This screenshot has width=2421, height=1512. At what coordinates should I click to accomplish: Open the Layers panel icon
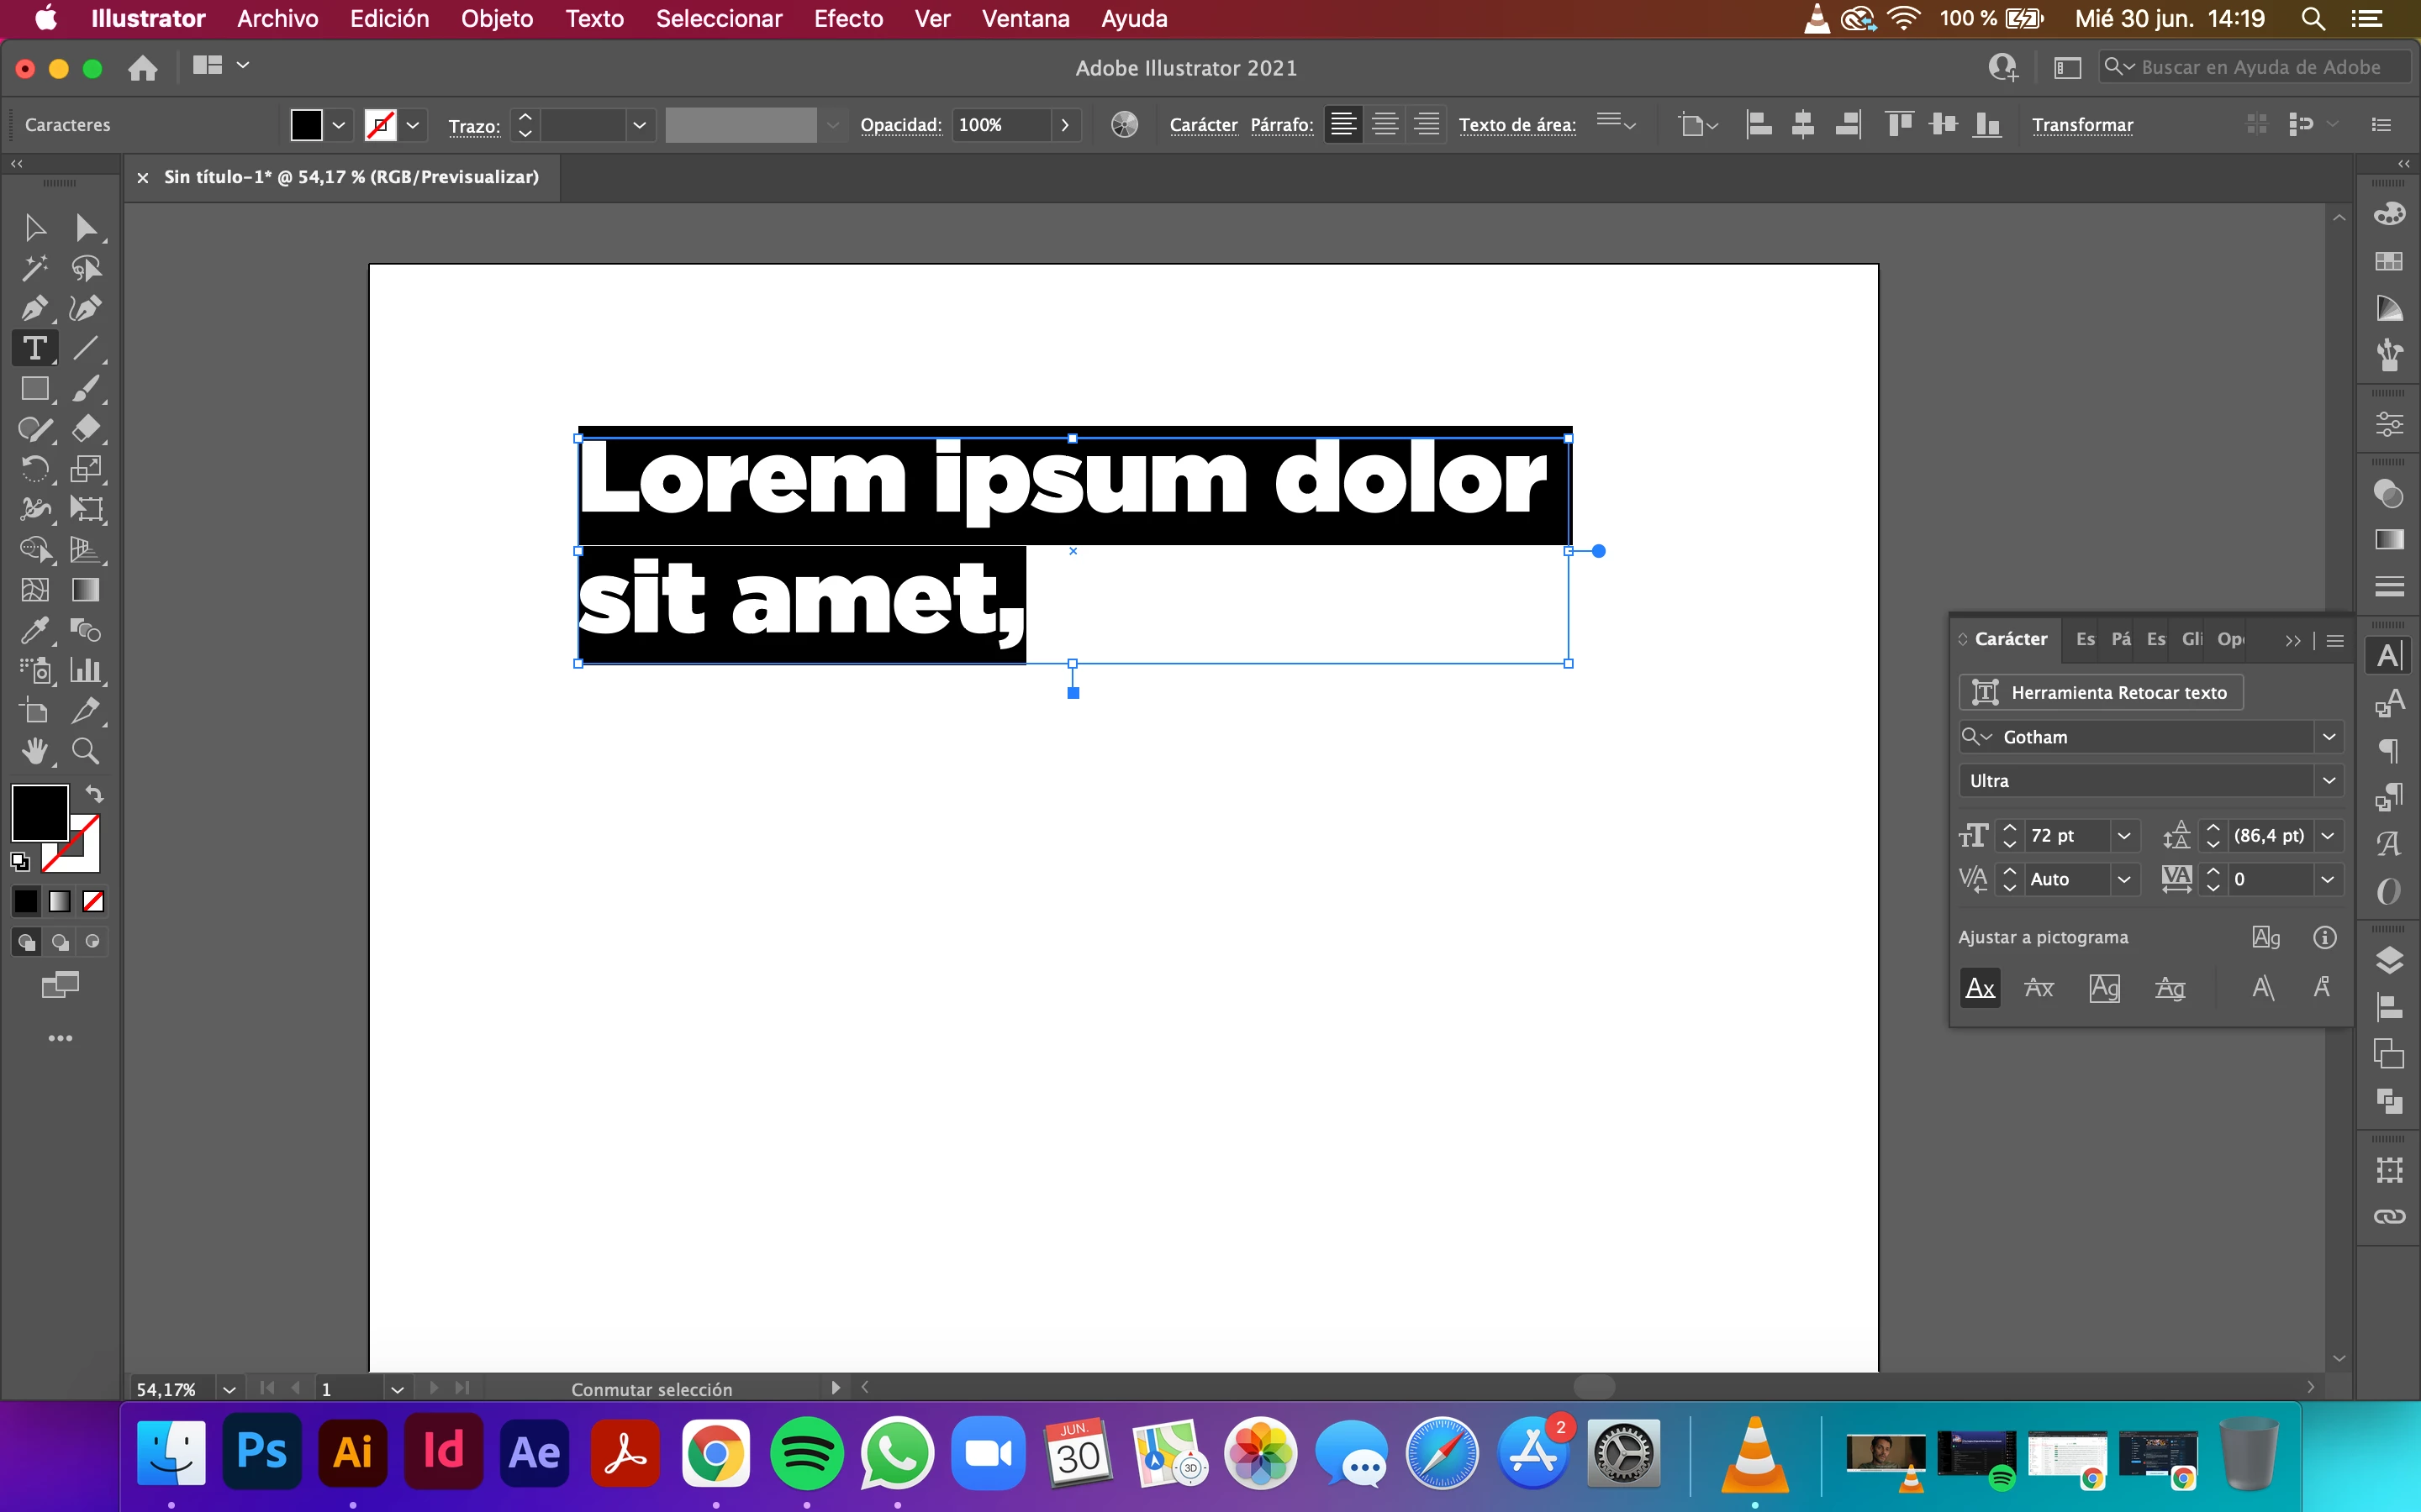click(2389, 960)
